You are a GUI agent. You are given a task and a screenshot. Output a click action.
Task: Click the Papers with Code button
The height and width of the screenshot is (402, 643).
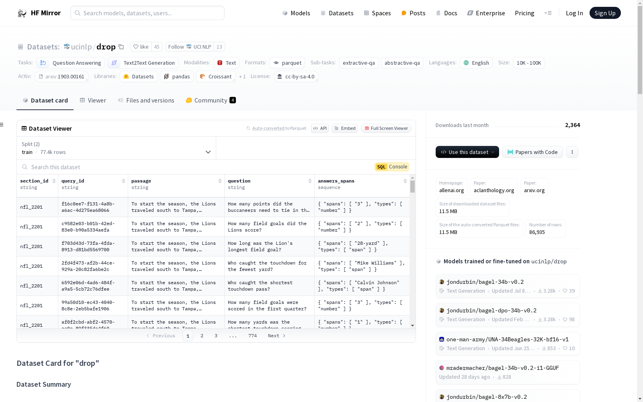click(x=532, y=152)
